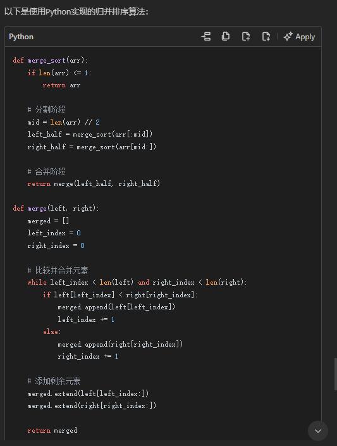Click the scroll-to-bottom chevron button
Image resolution: width=337 pixels, height=446 pixels.
[318, 431]
